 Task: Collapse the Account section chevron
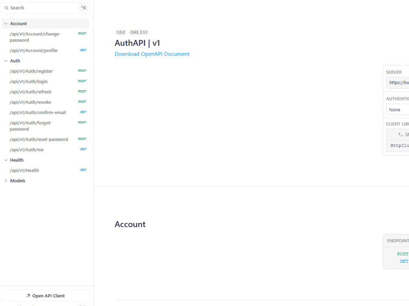tap(6, 23)
